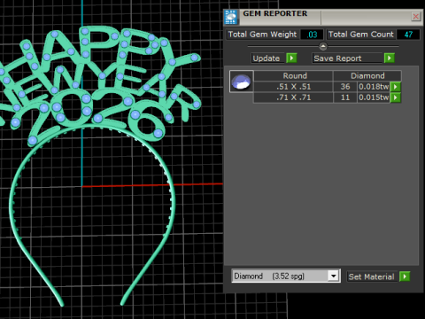Click green arrow on 0.015tw row
Image resolution: width=425 pixels, height=319 pixels.
pyautogui.click(x=396, y=97)
